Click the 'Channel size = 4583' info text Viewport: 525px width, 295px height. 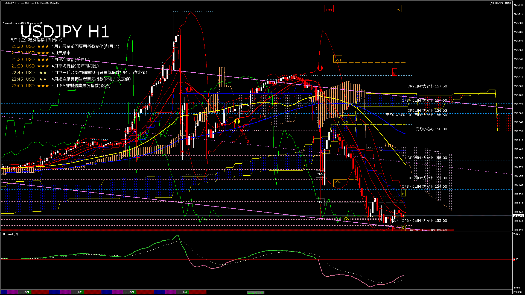[22, 23]
